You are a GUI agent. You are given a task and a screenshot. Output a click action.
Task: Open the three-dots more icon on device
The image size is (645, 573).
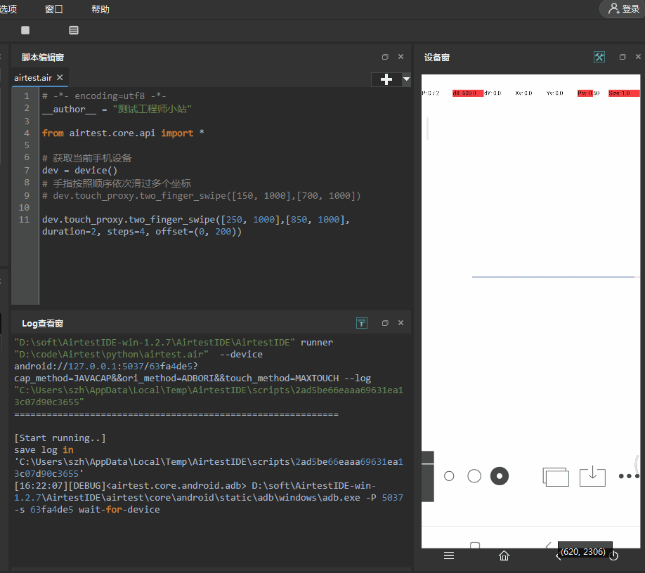(x=629, y=476)
